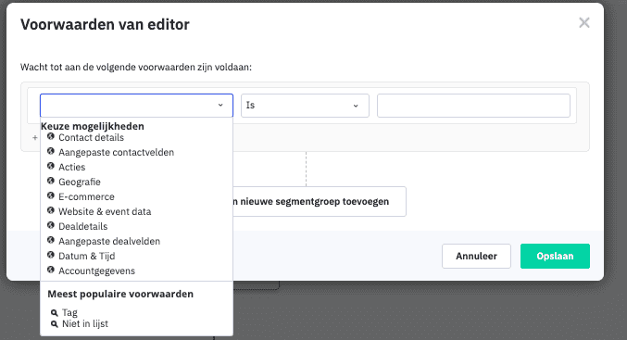Pick the E-commerce option
Screen dimensions: 627x340
click(86, 196)
